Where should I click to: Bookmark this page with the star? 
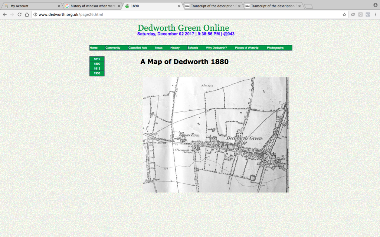tap(344, 14)
